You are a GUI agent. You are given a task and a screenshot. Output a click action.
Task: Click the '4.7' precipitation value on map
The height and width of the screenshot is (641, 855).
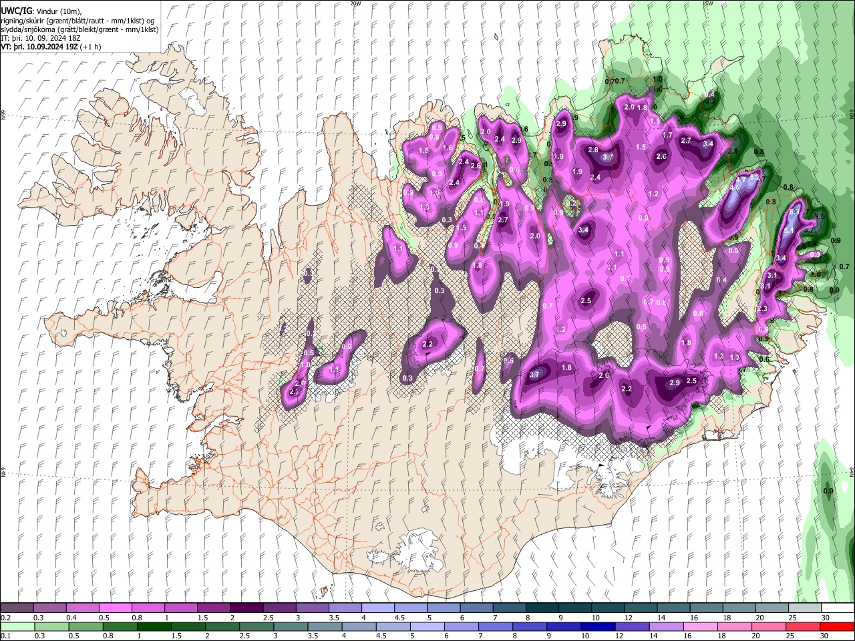[740, 180]
